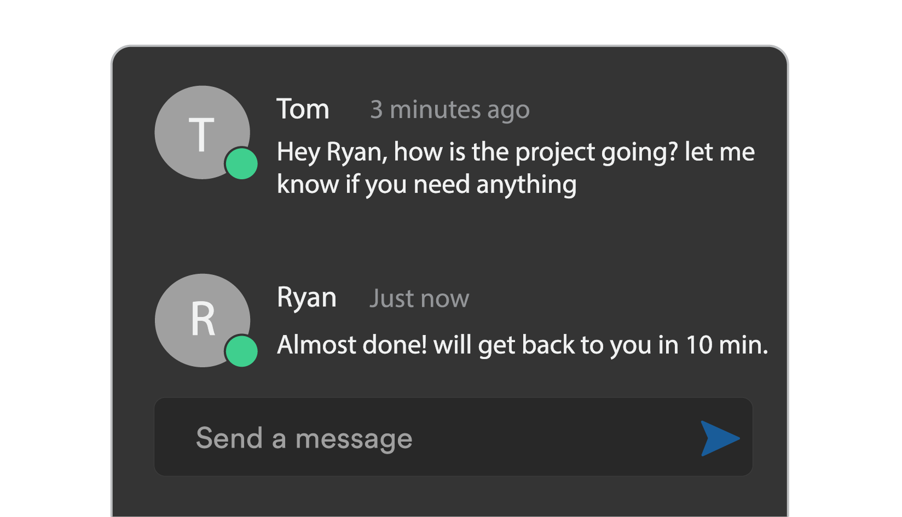Select Tom's message line starting "Hey Ryan"
The height and width of the screenshot is (517, 902).
pos(515,152)
